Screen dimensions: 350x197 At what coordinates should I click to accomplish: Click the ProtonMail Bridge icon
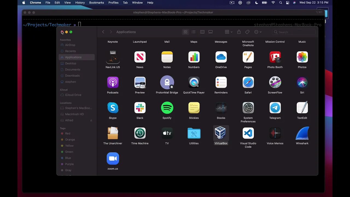pos(167,82)
